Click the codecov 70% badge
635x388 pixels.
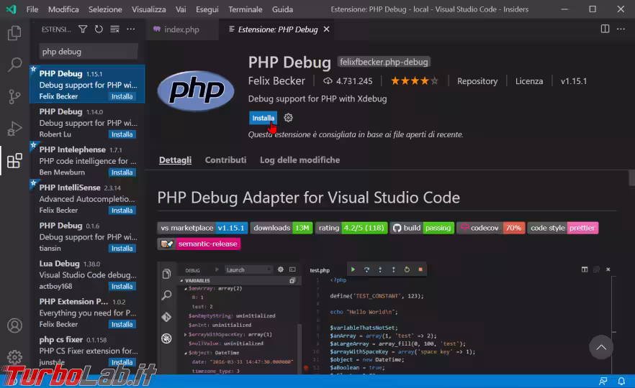(x=491, y=228)
